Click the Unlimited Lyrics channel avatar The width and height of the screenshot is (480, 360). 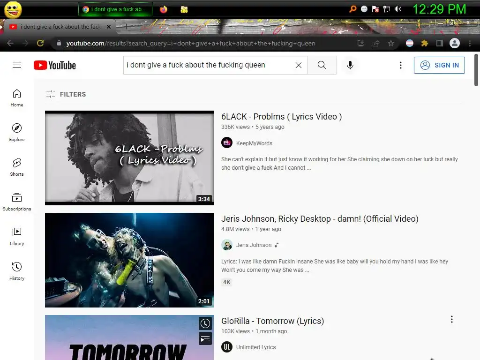pos(227,347)
